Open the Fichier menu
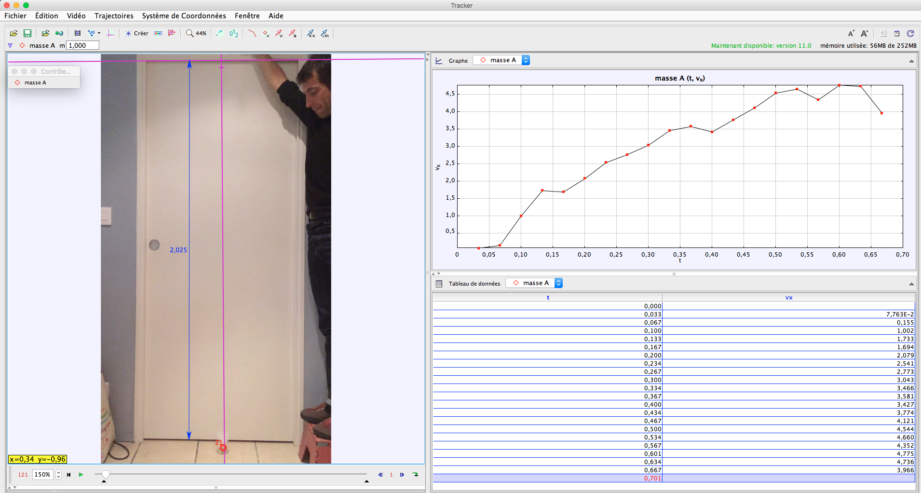The width and height of the screenshot is (921, 493). point(15,16)
